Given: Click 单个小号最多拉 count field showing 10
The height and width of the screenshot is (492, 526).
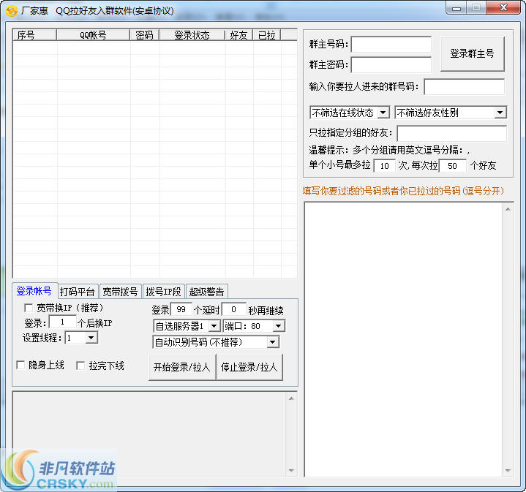Looking at the screenshot, I should coord(384,165).
